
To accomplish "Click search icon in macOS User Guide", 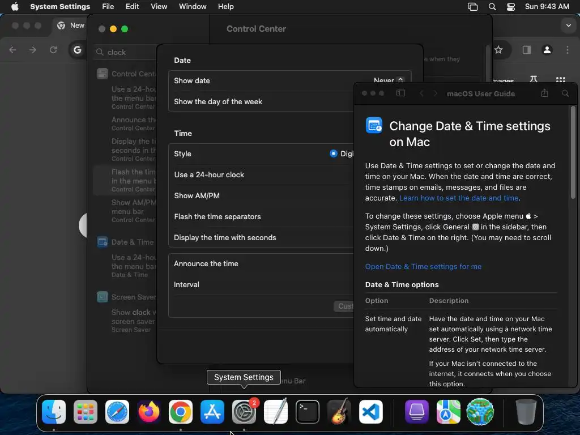I will coord(565,93).
